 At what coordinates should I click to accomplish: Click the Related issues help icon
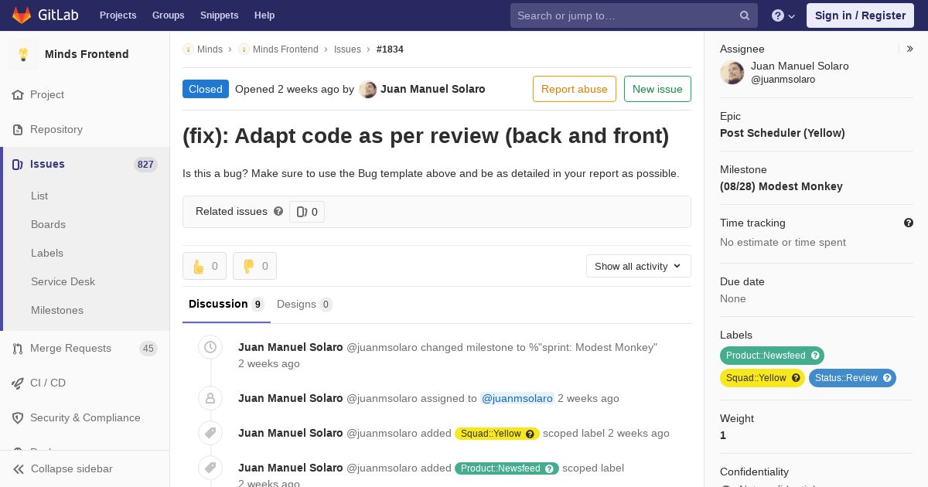pos(278,211)
